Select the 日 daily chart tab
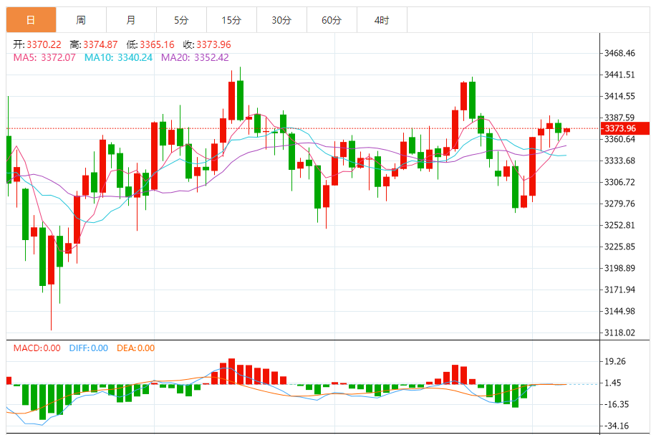The width and height of the screenshot is (656, 435). coord(31,19)
